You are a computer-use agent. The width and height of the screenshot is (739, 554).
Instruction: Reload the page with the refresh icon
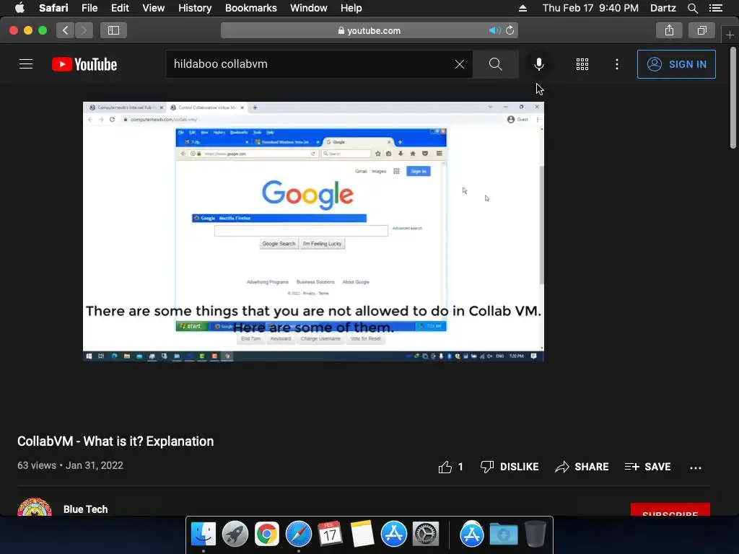click(x=510, y=30)
